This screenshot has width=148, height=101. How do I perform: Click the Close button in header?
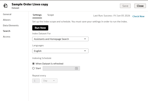140,6
